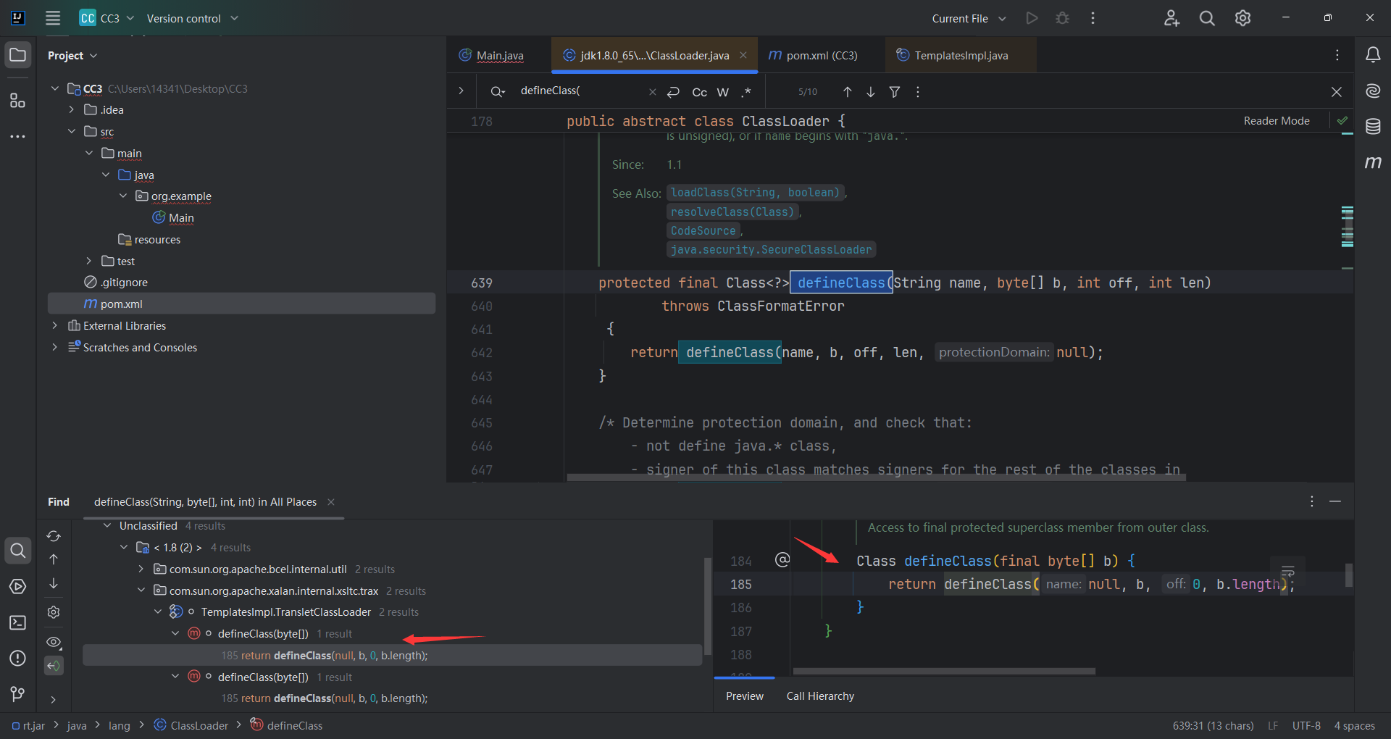Expand com.sun.org.apache.bcel.internal.util results
Screen dimensions: 1391x739
pos(141,569)
